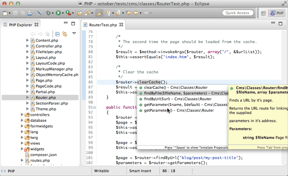Expand the routes.php tree node
This screenshot has height=176, width=288.
[22, 160]
